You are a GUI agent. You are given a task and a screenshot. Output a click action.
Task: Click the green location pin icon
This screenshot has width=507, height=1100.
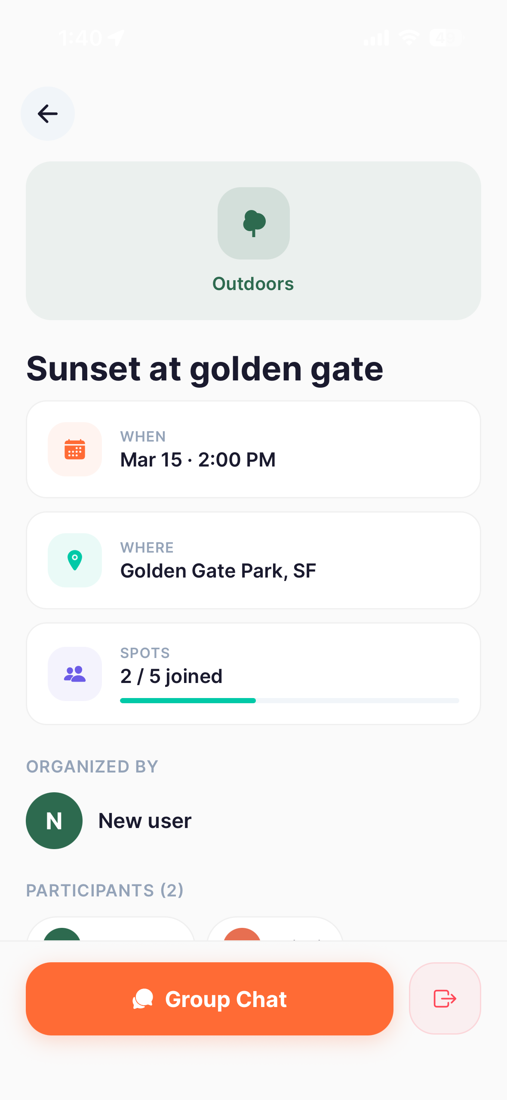click(x=75, y=560)
